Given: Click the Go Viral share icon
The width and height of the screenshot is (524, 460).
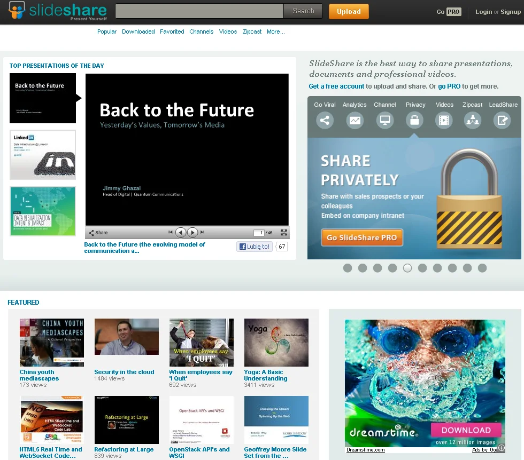Looking at the screenshot, I should 325,120.
